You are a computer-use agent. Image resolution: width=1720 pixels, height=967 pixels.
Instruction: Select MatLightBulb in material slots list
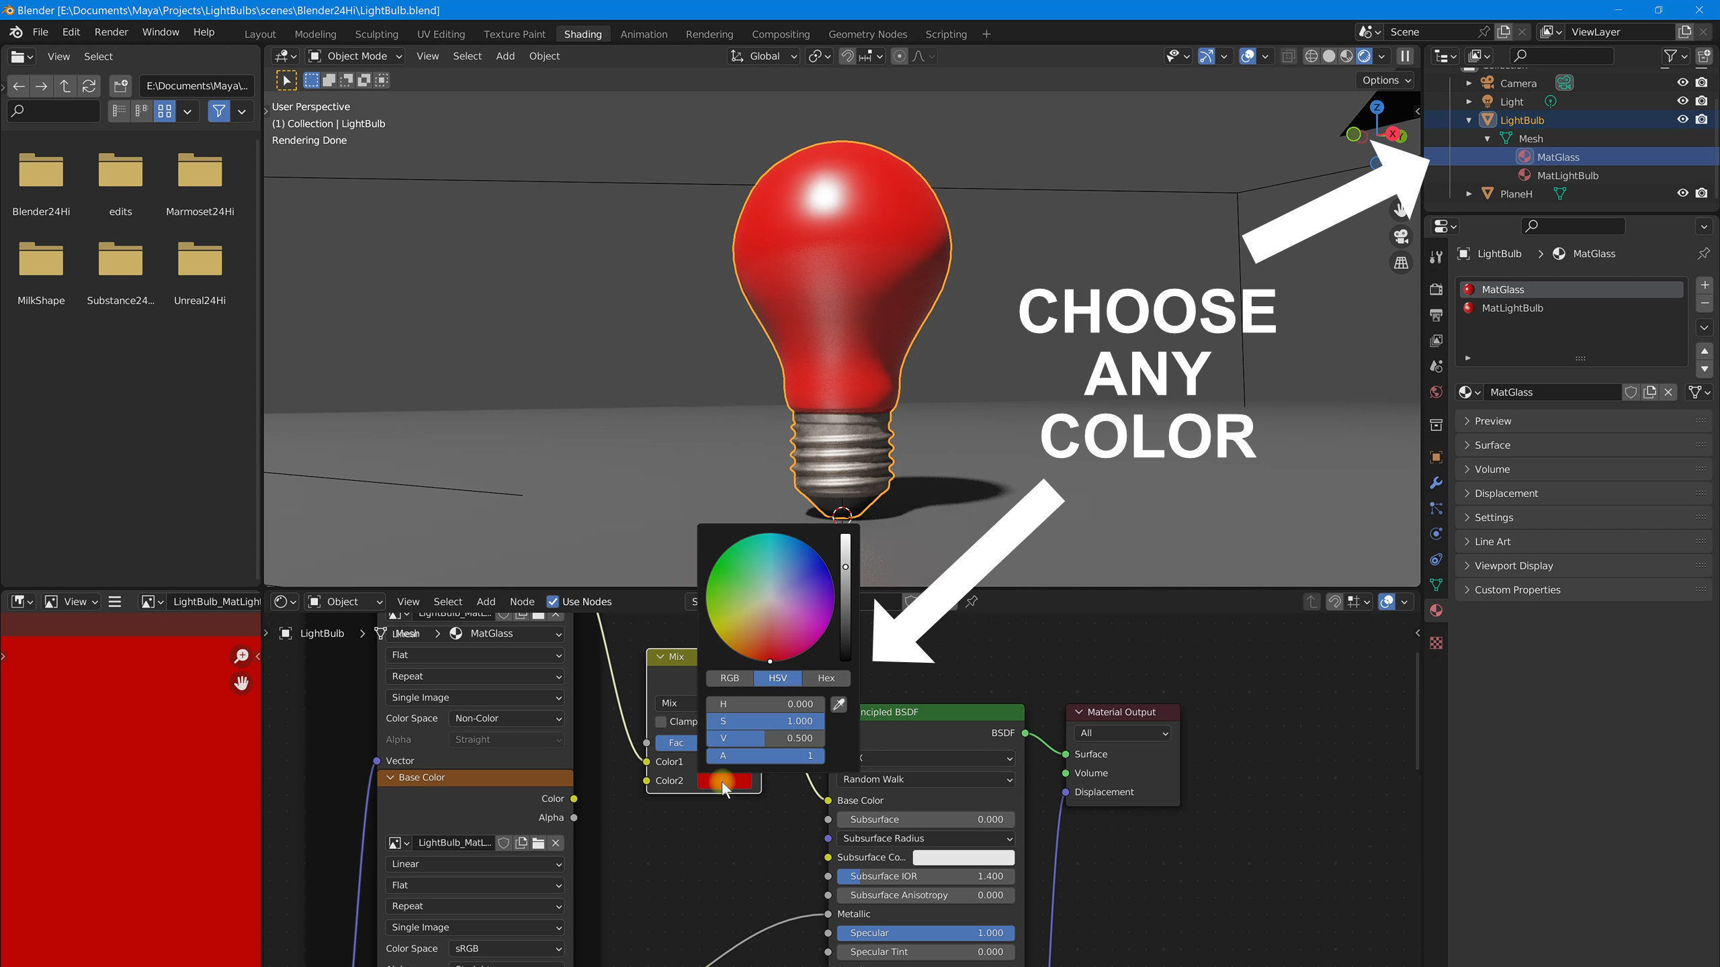[x=1572, y=308]
